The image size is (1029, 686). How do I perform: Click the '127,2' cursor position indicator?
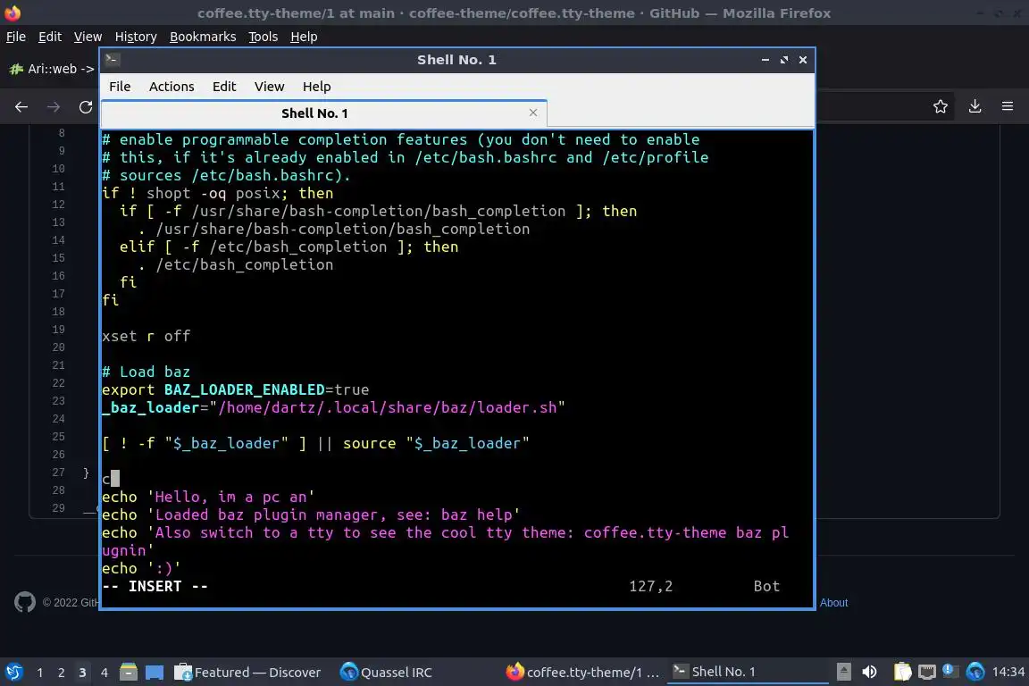tap(651, 586)
